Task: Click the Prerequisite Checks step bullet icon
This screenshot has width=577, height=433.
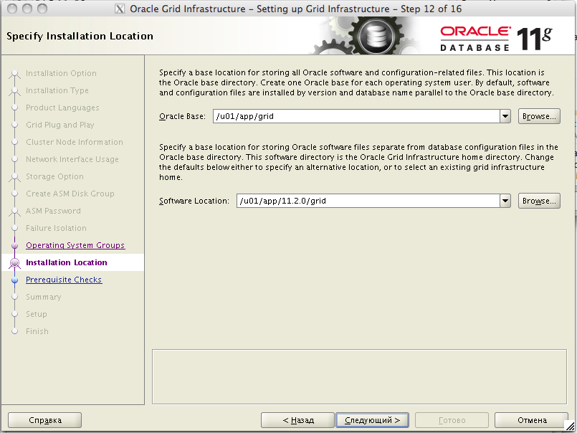Action: [x=14, y=280]
